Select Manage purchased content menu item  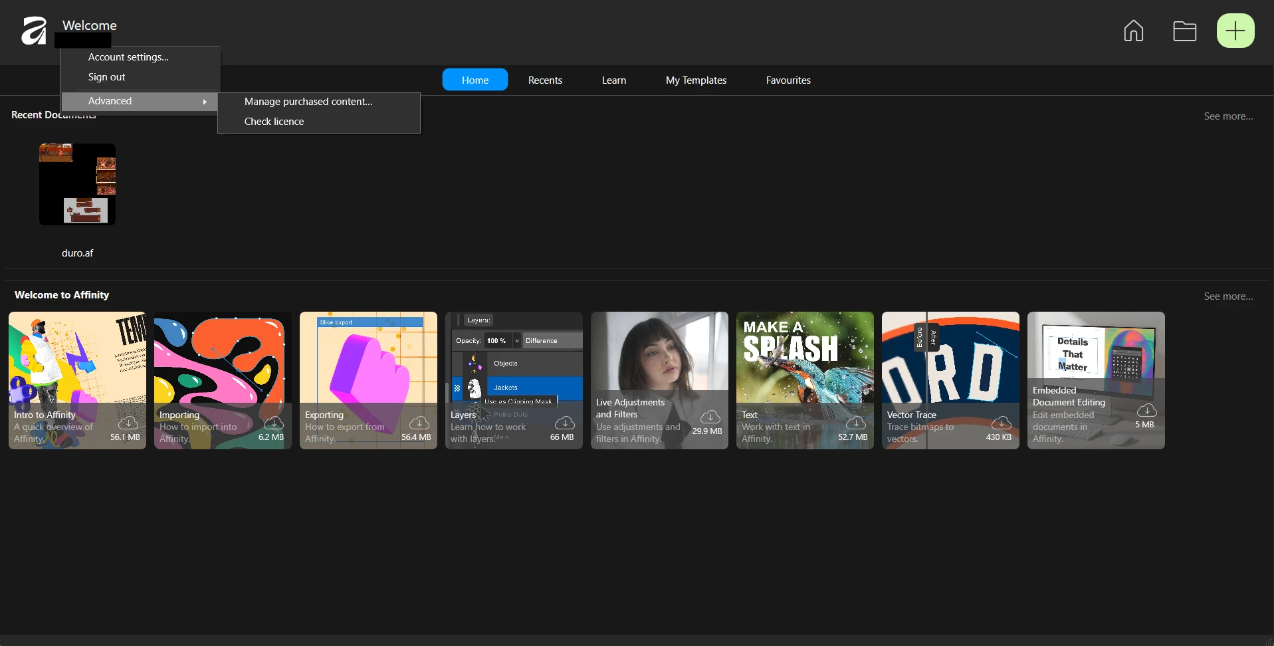point(308,102)
